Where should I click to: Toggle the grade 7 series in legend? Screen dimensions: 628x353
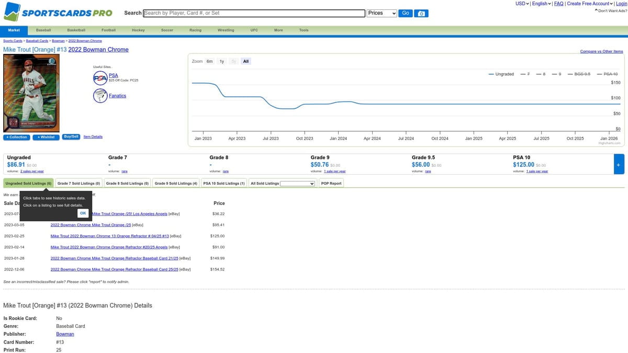(525, 74)
